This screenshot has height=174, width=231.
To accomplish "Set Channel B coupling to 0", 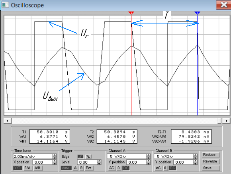I will pyautogui.click(x=165, y=168).
